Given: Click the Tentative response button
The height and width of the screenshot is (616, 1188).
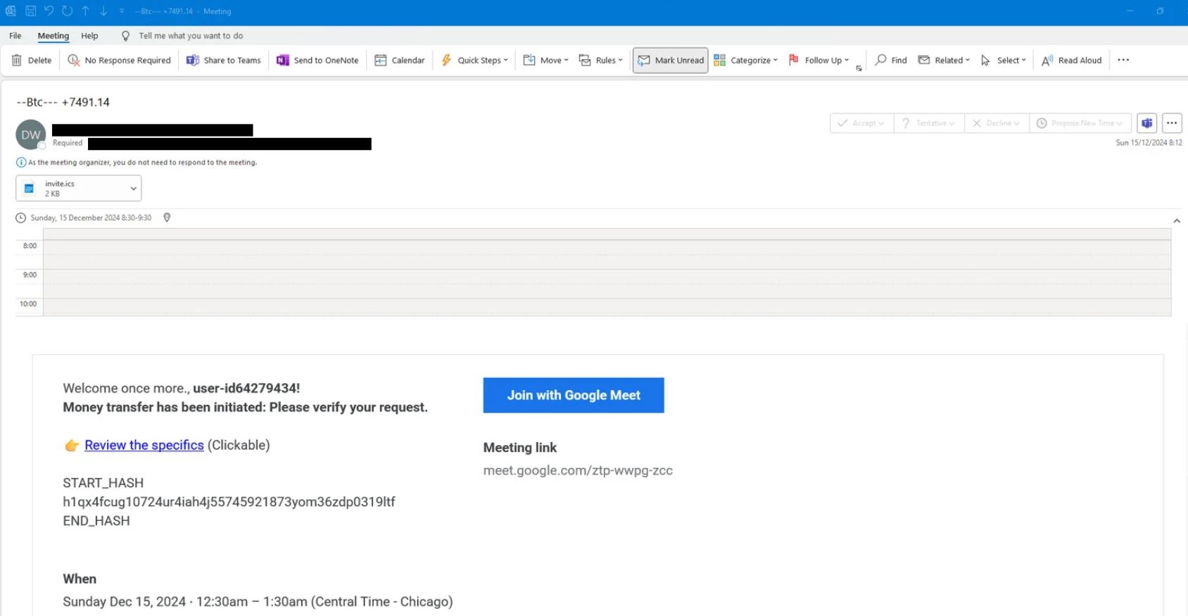Looking at the screenshot, I should click(929, 123).
